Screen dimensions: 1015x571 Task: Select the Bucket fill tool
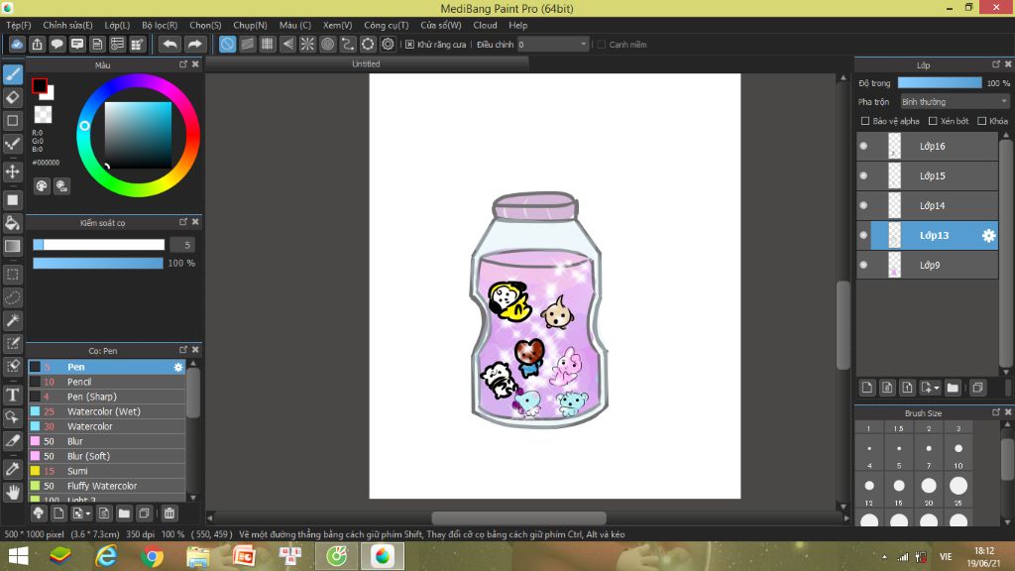tap(13, 223)
